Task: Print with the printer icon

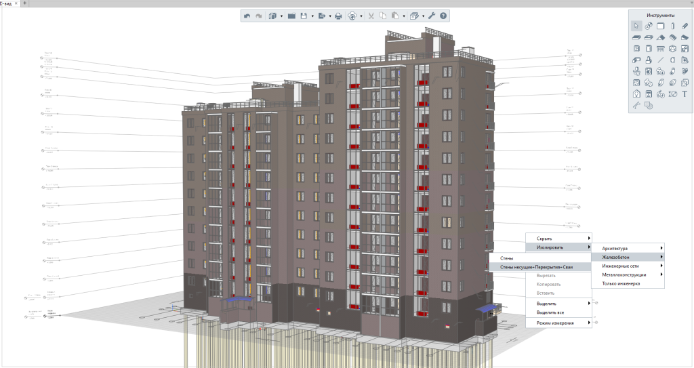Action: 338,16
